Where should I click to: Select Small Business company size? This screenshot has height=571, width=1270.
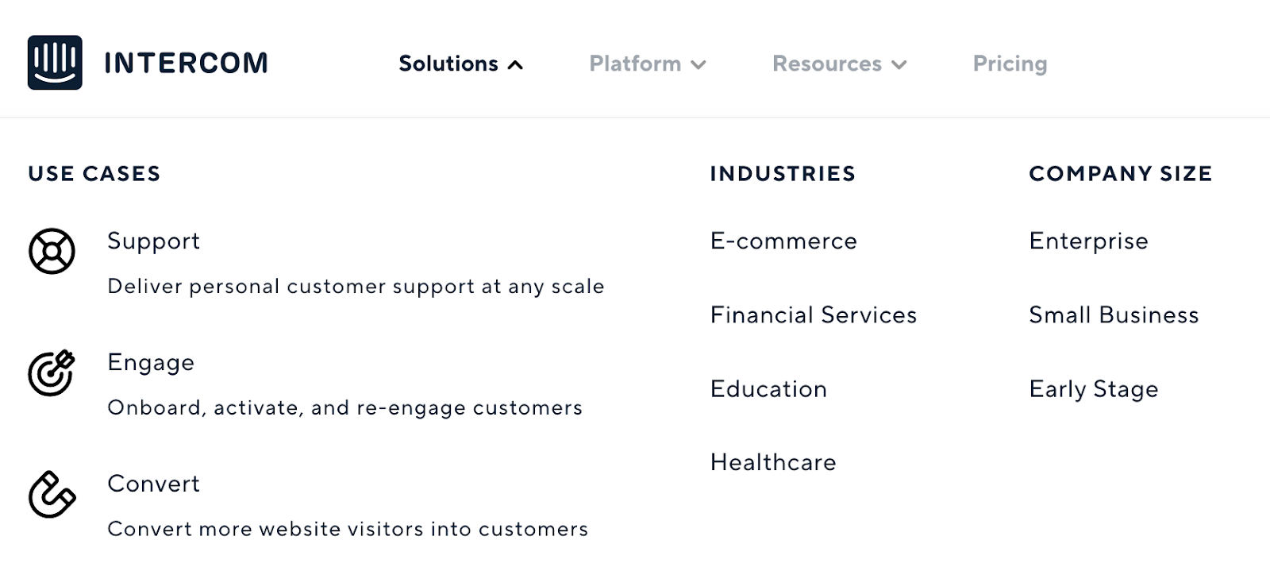[1114, 314]
